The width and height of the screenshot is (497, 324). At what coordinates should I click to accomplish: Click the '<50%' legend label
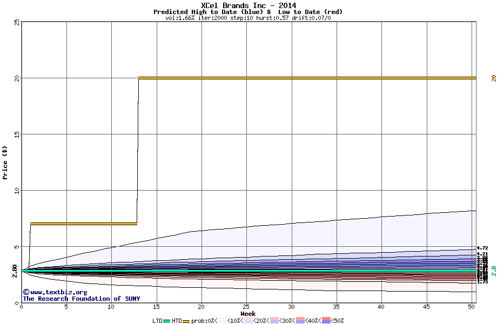(x=337, y=321)
